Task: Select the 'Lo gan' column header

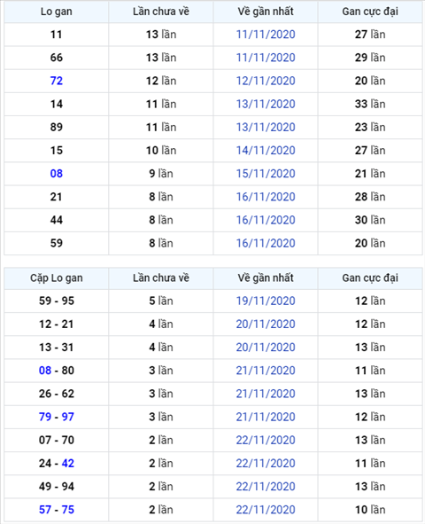Action: tap(57, 12)
